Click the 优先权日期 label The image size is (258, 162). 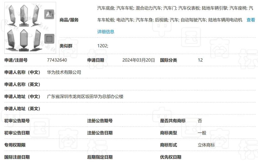tap(171, 157)
